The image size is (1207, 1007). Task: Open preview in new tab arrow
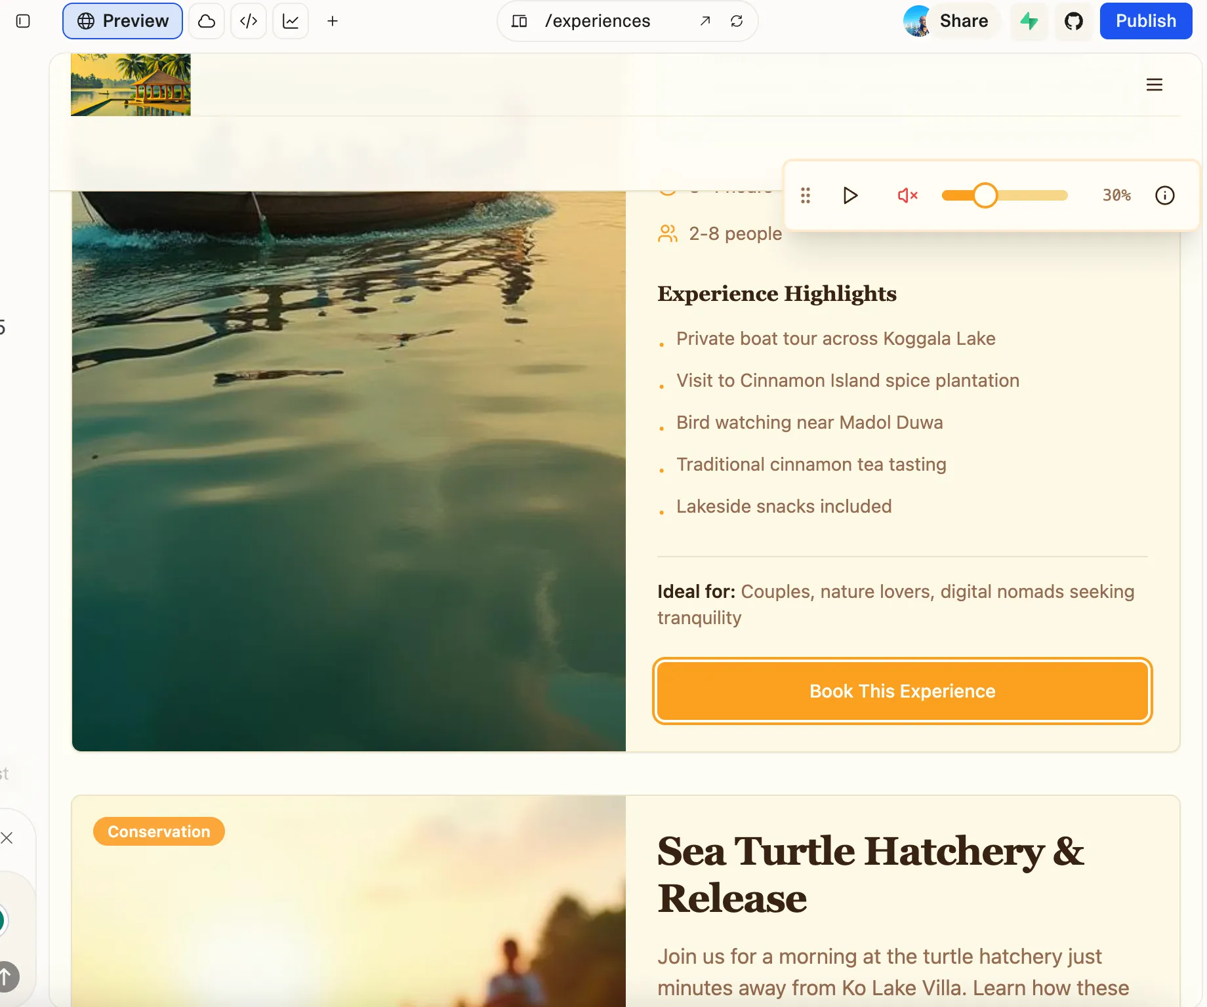point(705,21)
